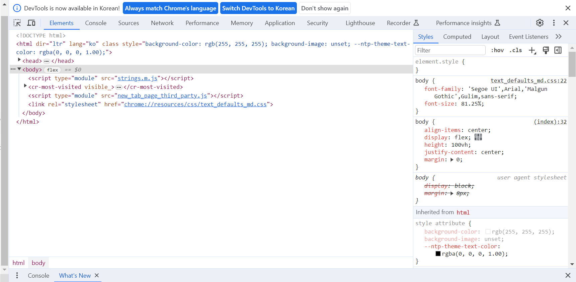Viewport: 576px width, 282px height.
Task: Select the Styles sidebar tab
Action: click(425, 37)
